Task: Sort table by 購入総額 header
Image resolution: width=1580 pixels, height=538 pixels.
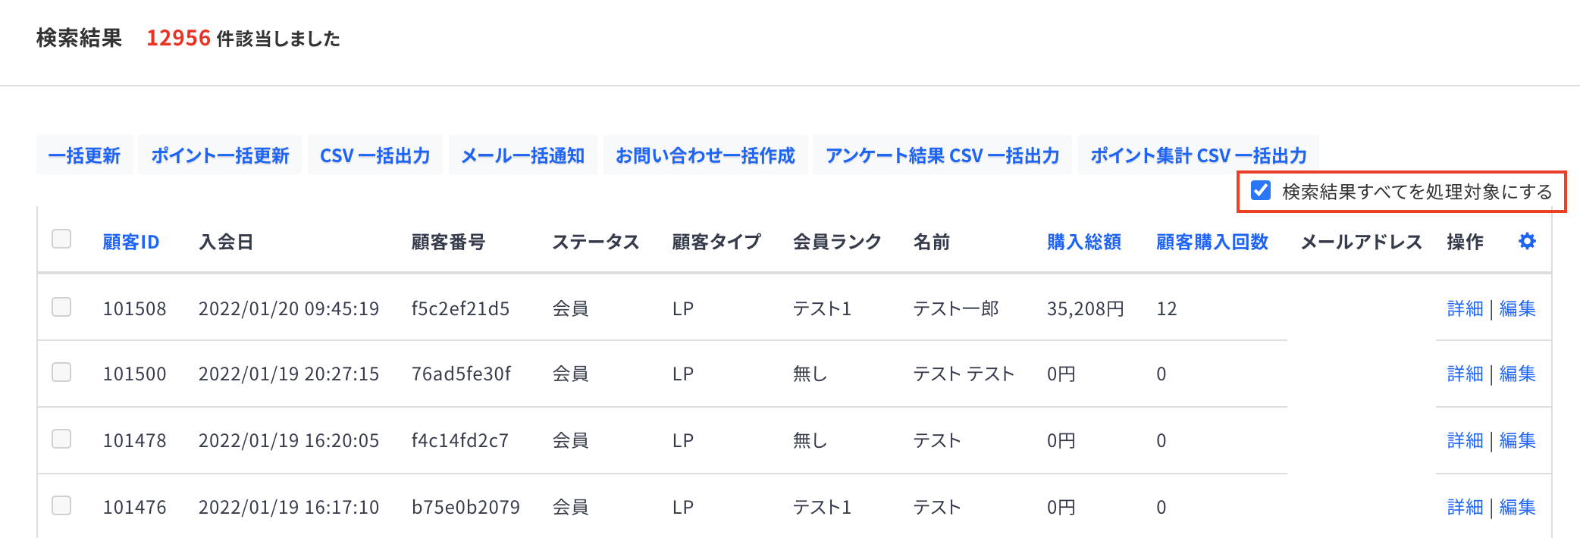Action: tap(1084, 242)
